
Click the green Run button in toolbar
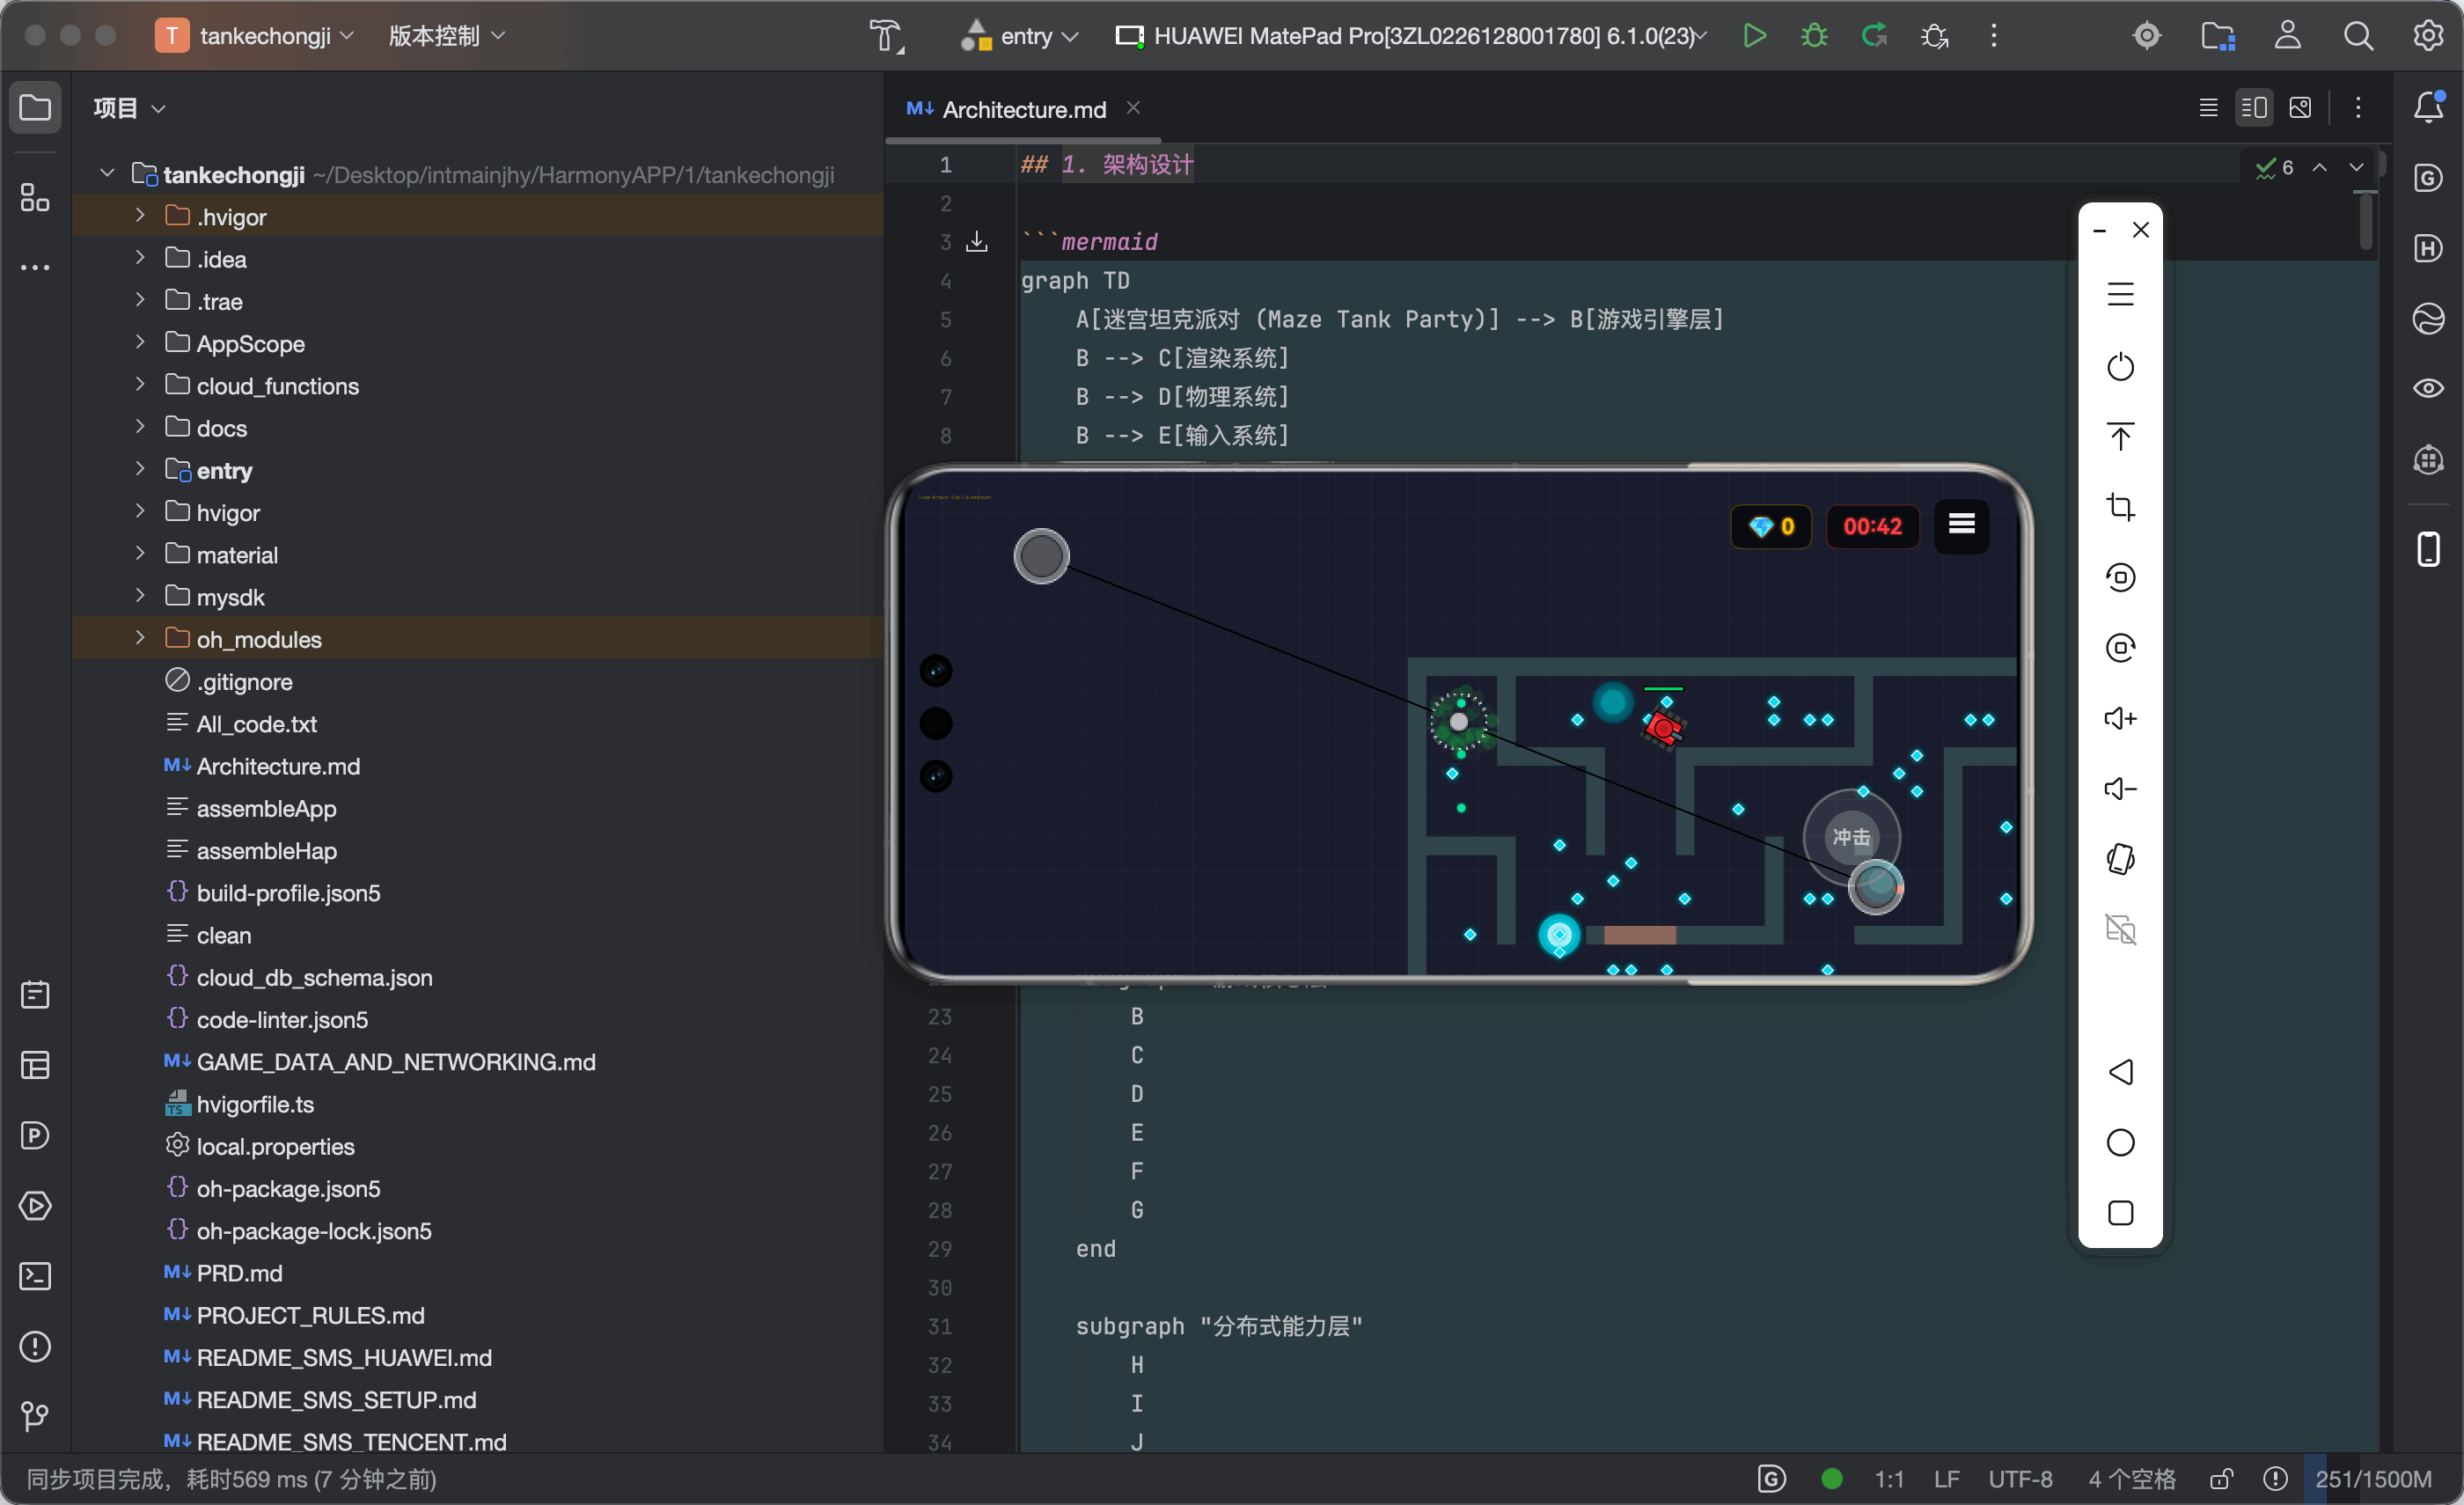tap(1753, 36)
